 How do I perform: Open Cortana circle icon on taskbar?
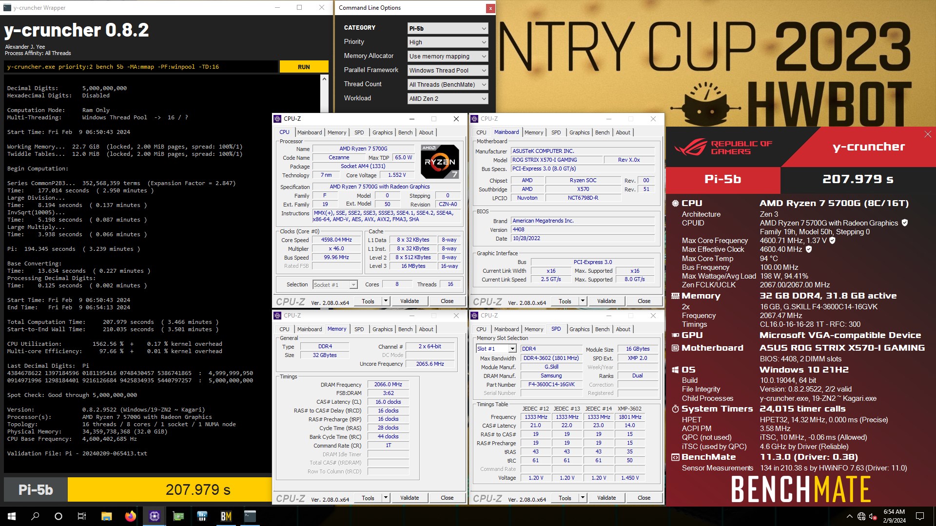point(58,516)
